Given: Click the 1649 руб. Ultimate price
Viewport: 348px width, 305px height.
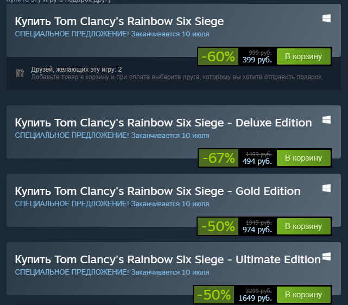Looking at the screenshot, I should pyautogui.click(x=255, y=298).
